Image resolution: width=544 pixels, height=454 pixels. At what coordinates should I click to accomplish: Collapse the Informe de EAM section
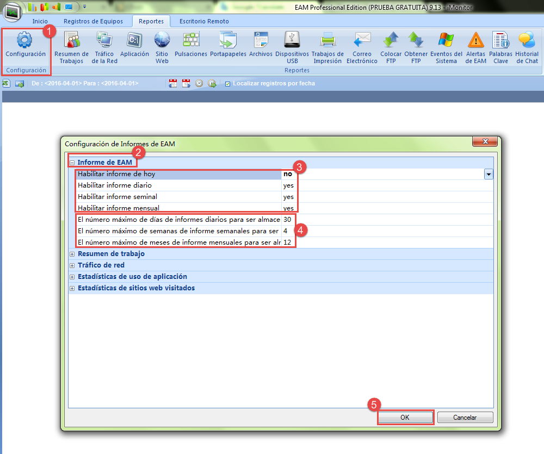click(72, 163)
